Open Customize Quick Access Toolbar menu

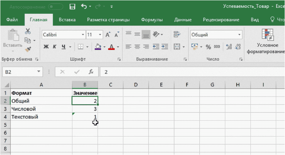tap(112, 7)
